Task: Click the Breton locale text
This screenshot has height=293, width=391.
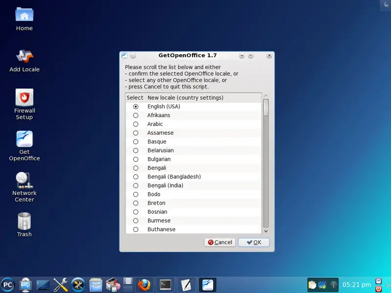Action: click(156, 203)
